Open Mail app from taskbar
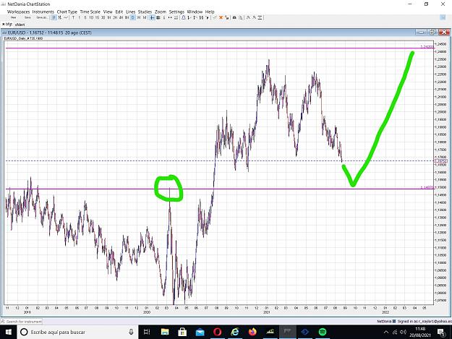This screenshot has width=452, height=339. tap(200, 332)
